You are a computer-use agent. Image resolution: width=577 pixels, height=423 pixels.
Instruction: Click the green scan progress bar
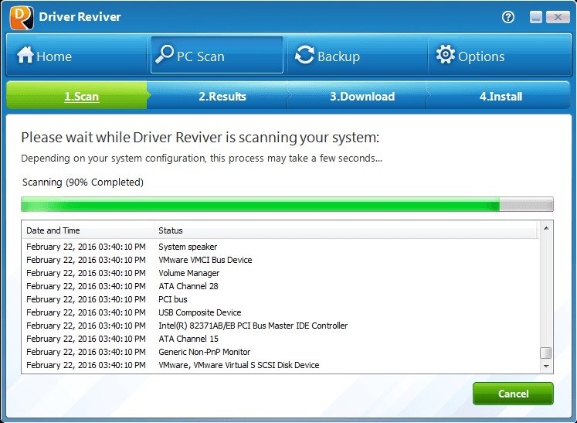pyautogui.click(x=287, y=204)
